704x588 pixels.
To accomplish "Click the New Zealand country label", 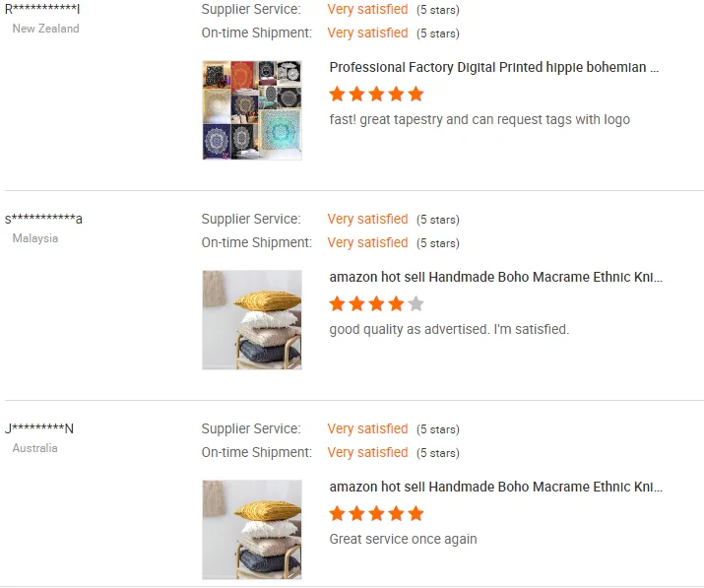I will click(x=45, y=29).
